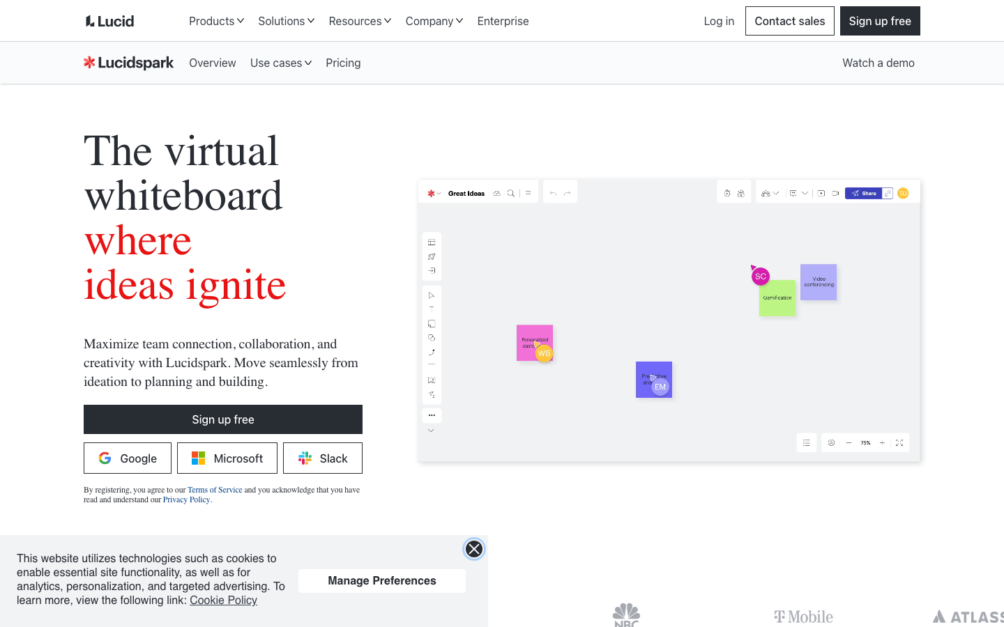This screenshot has width=1004, height=627.
Task: Click the redo arrow in whiteboard
Action: [568, 193]
